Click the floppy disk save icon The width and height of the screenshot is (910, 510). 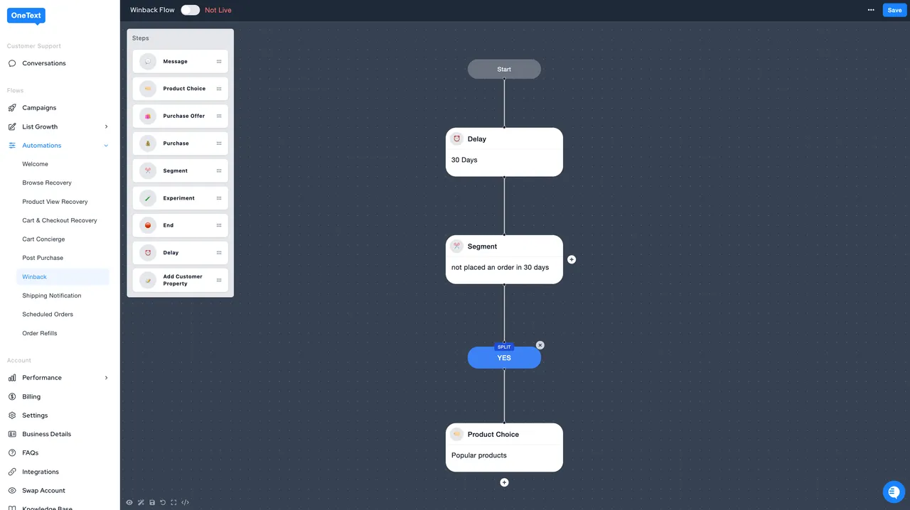[152, 502]
